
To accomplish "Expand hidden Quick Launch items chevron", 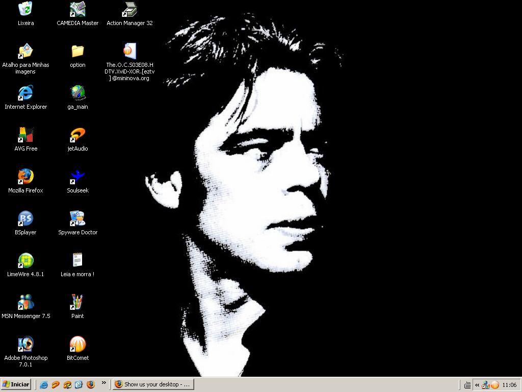I will point(104,382).
